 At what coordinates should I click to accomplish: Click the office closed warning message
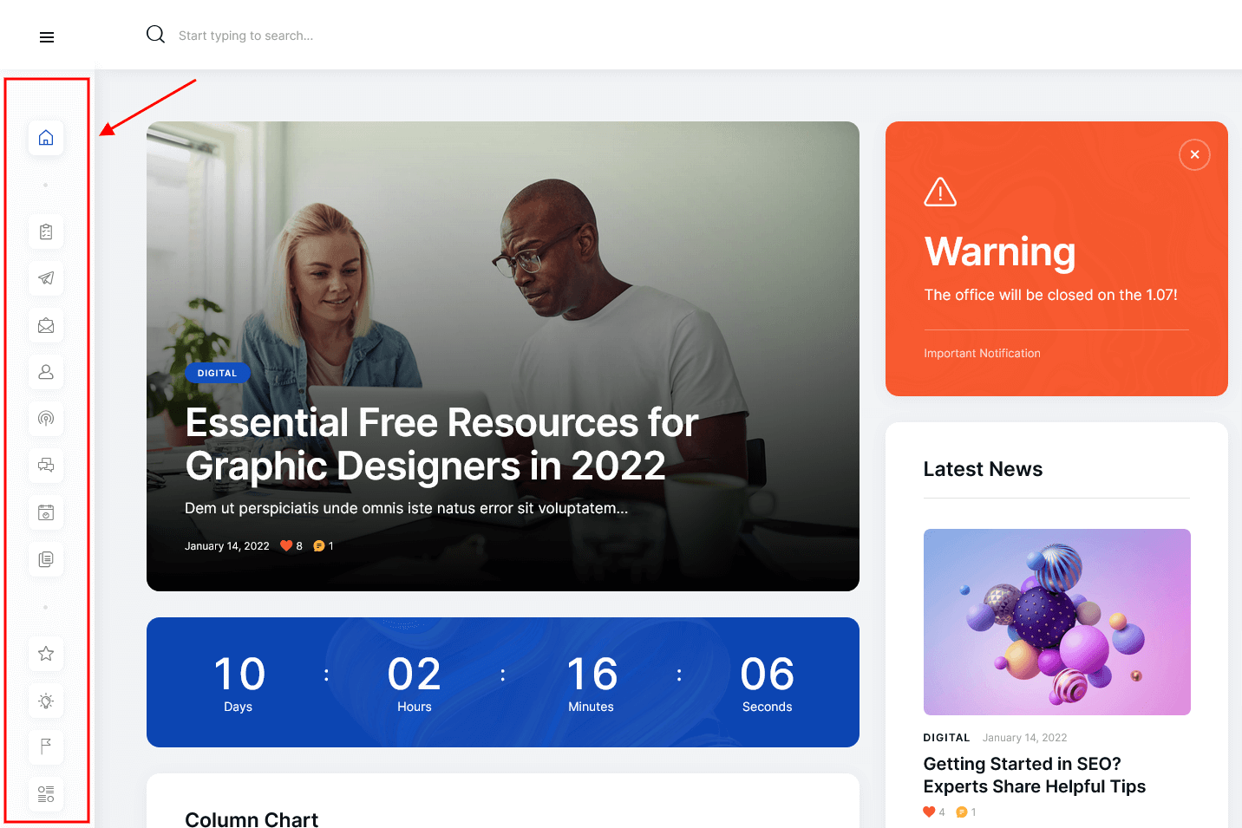(1050, 295)
